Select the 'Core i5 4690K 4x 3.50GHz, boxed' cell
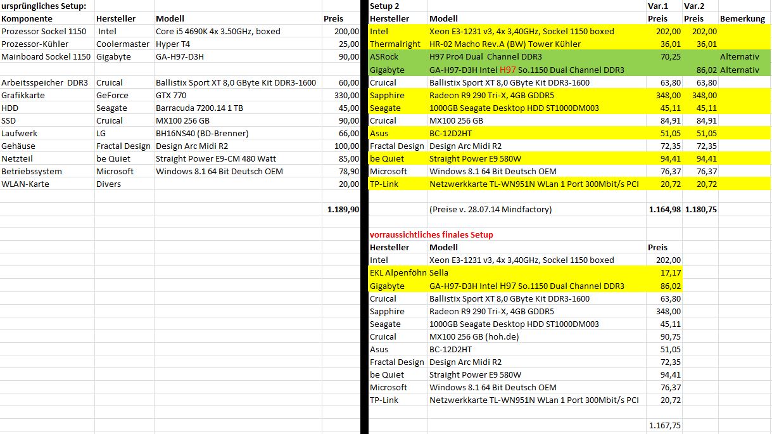The height and width of the screenshot is (434, 772). [x=237, y=31]
